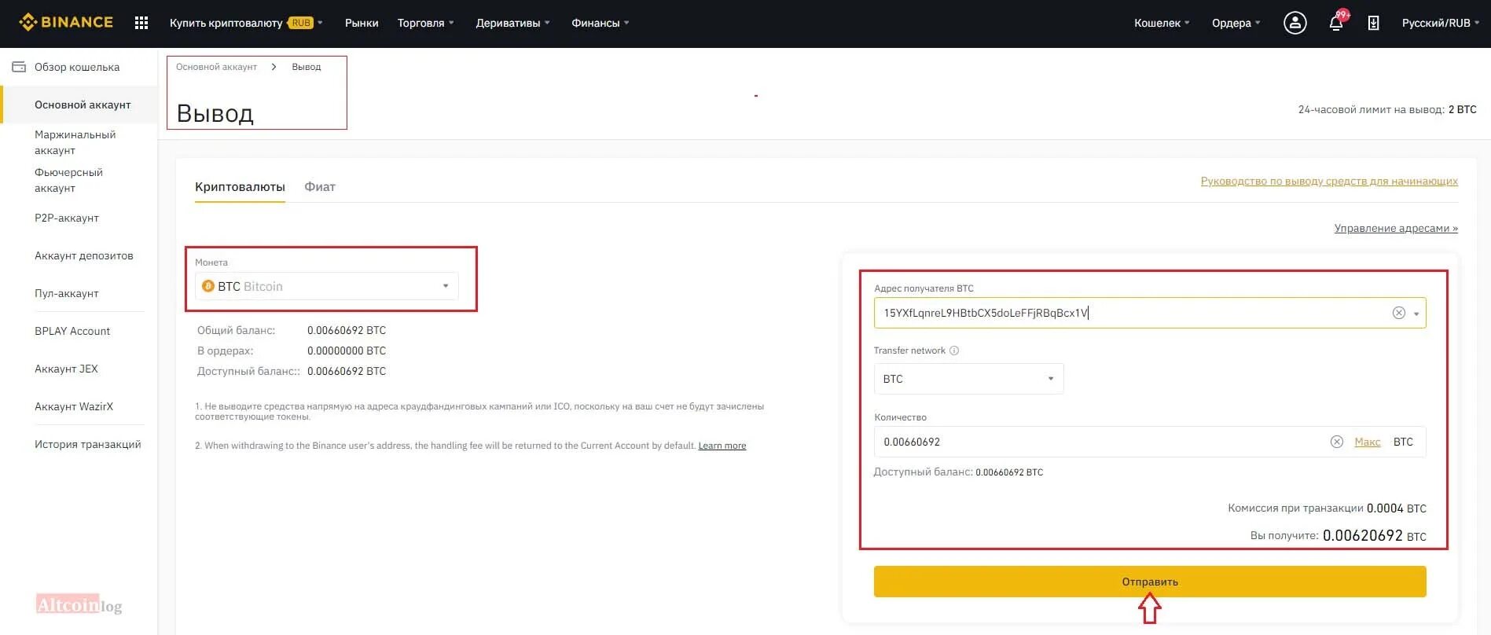Click Вывод breadcrumb item
The image size is (1491, 635).
pos(307,67)
